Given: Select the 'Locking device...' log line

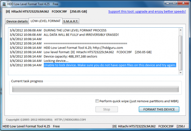Looking at the screenshot, I should tap(56, 61).
